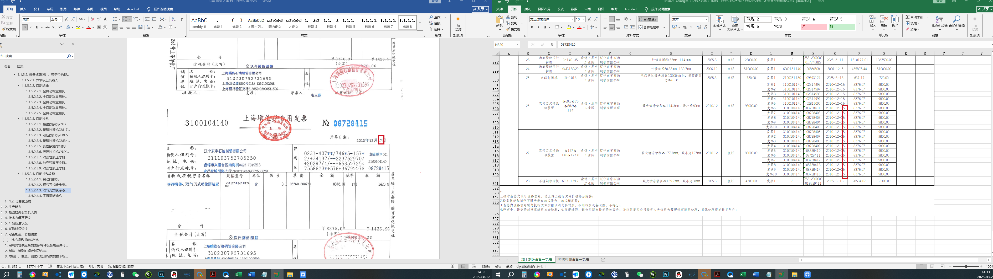The width and height of the screenshot is (993, 279).
Task: Open Excel's Conditional Formatting (条件格式)
Action: pyautogui.click(x=719, y=24)
